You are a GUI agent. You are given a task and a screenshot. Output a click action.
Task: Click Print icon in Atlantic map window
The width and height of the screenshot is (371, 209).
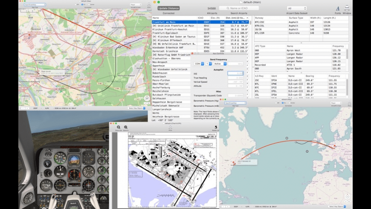(x=350, y=103)
